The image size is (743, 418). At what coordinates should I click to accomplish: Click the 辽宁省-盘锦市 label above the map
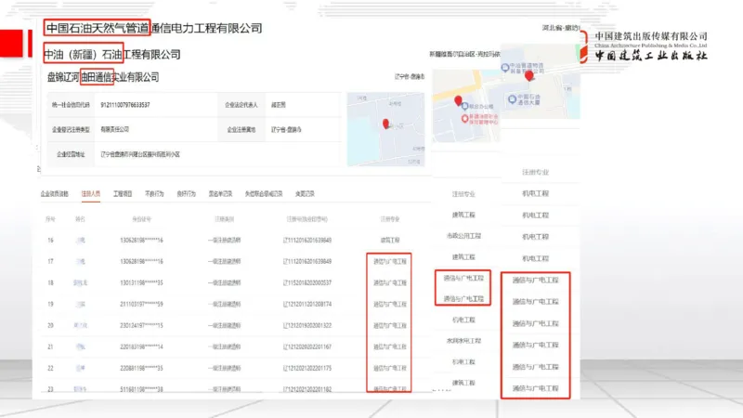click(410, 77)
